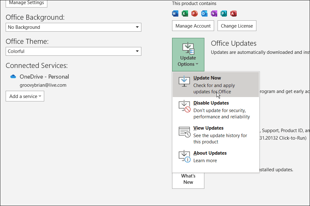Click the Change License button
Screen dimensions: 310x206
[x=237, y=26]
